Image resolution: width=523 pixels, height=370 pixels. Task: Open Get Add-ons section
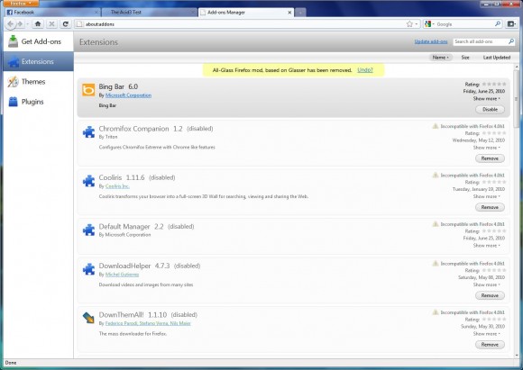coord(39,41)
